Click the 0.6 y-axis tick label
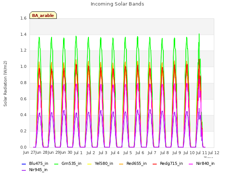The image size is (236, 177). tap(23, 99)
